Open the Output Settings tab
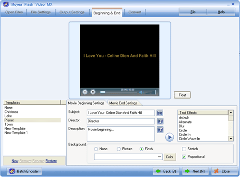Screen dimensions: 240x177 pyautogui.click(x=72, y=12)
